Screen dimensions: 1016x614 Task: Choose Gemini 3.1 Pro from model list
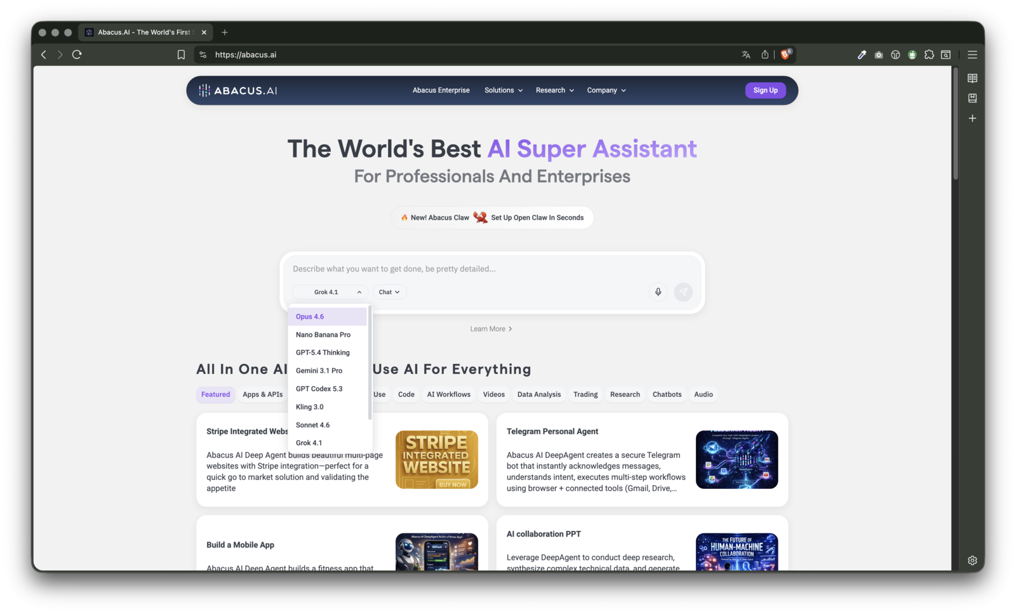click(319, 371)
